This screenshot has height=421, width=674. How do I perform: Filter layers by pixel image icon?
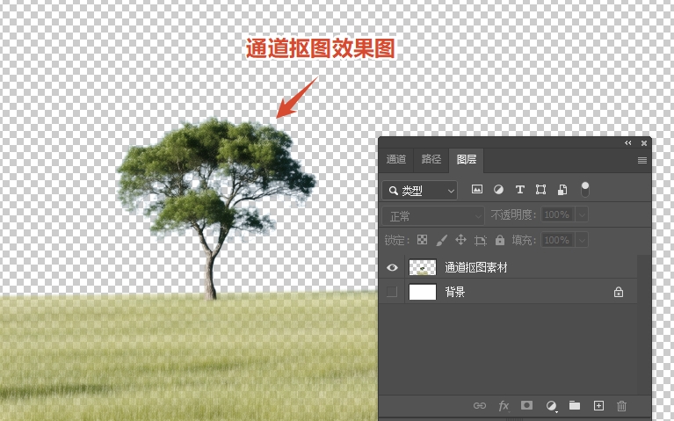pos(476,189)
